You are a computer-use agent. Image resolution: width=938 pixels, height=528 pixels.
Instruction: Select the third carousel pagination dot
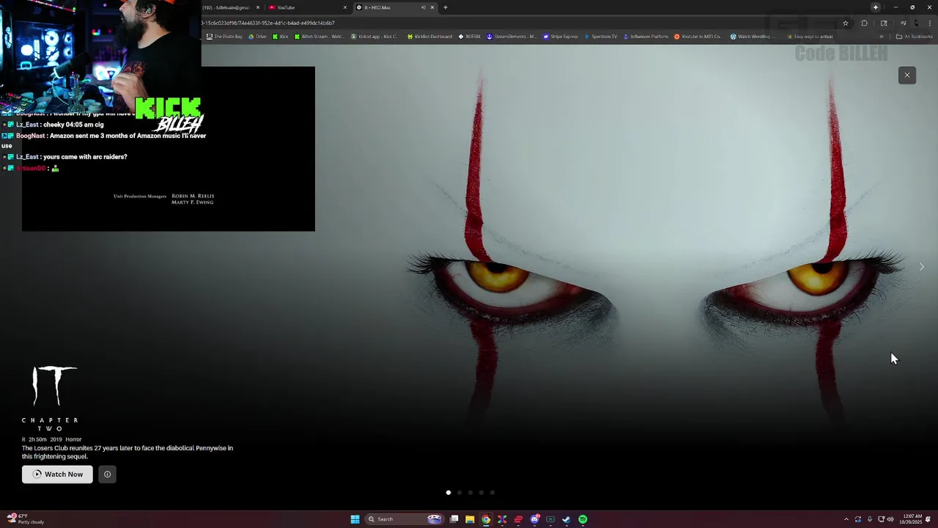470,493
